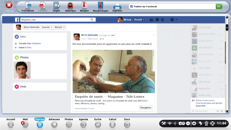Image resolution: width=231 pixels, height=130 pixels.
Task: Follow the Ordissimo workplace link
Action: click(x=36, y=43)
